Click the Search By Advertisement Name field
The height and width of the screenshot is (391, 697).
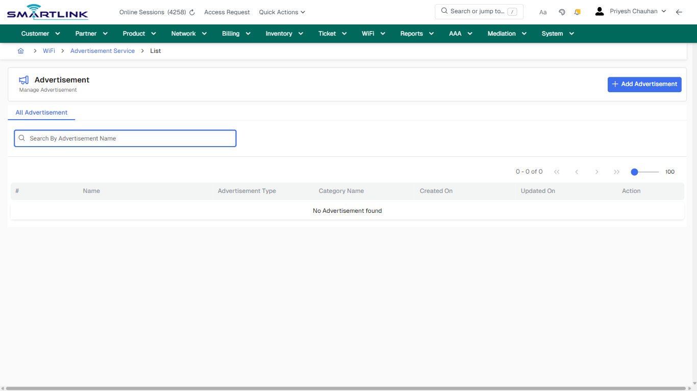click(125, 138)
